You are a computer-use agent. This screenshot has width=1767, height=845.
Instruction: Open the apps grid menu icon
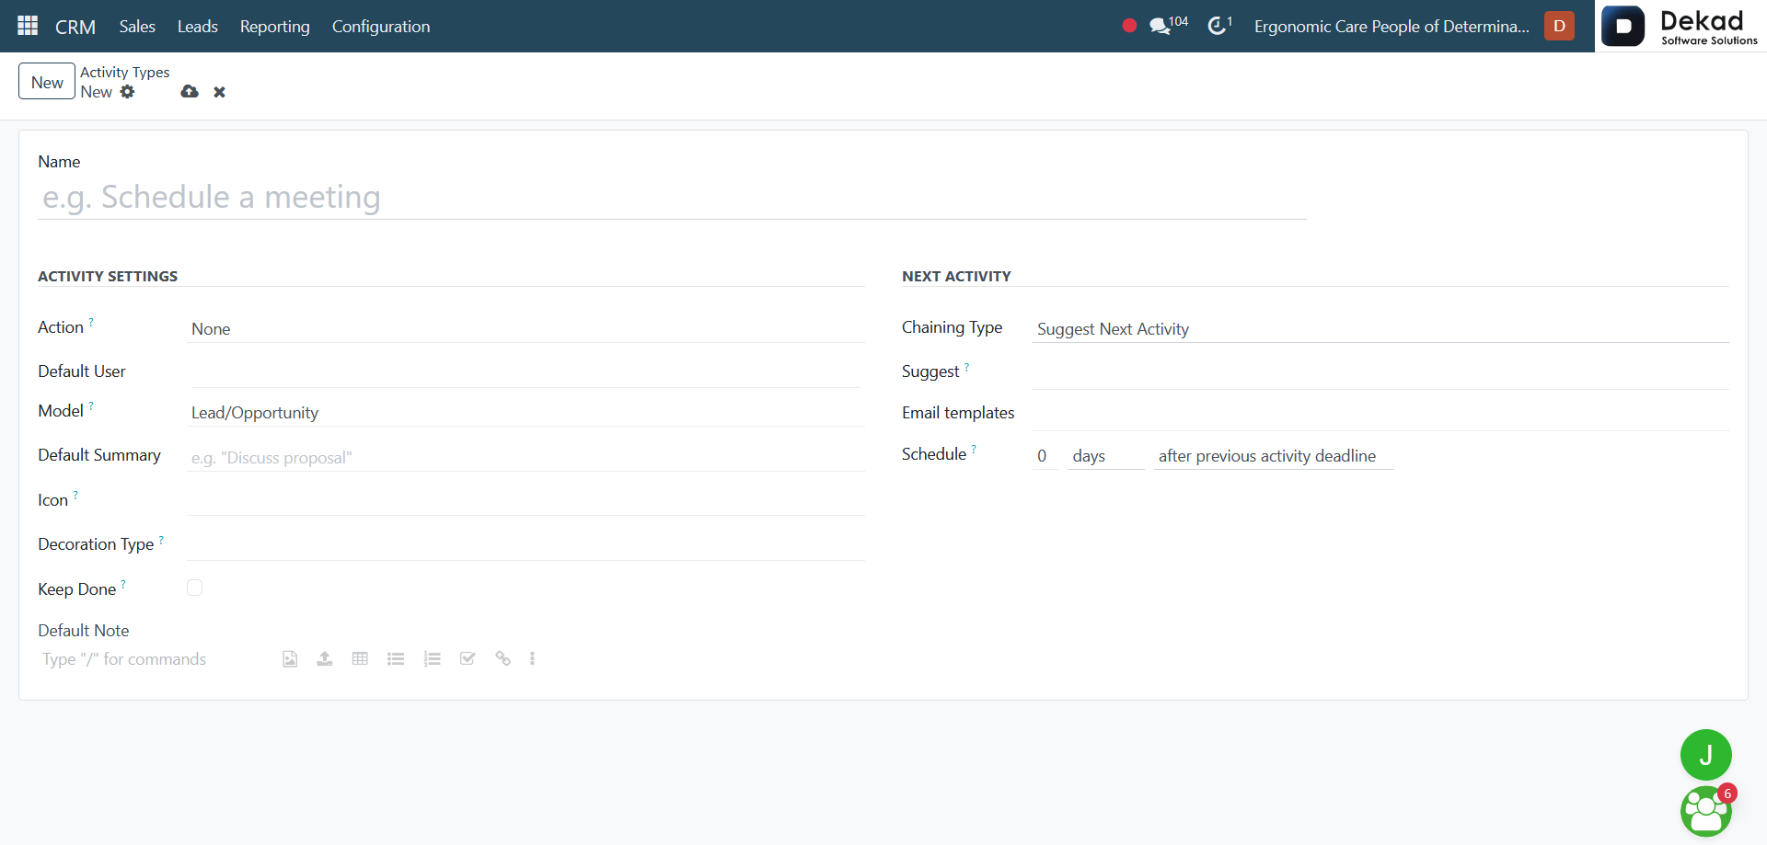(28, 26)
